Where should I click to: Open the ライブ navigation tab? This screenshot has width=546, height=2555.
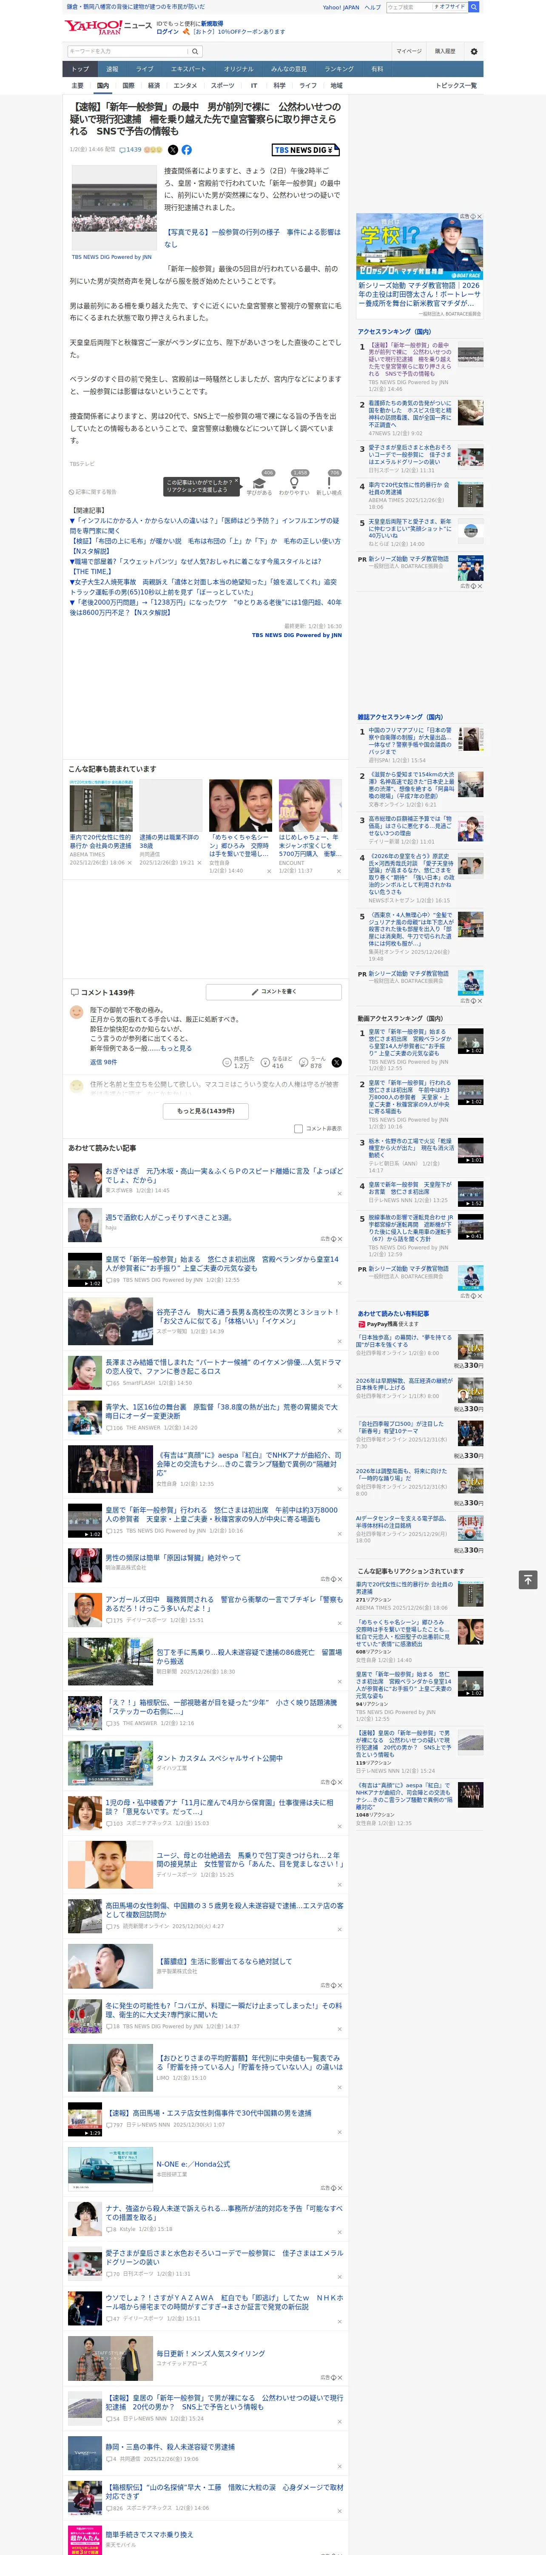click(x=145, y=69)
